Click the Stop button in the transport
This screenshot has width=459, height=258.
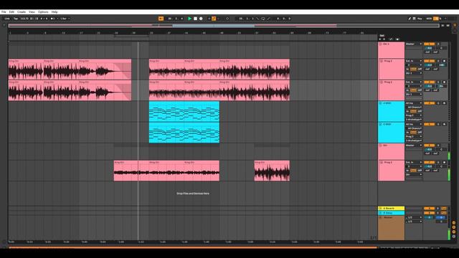point(196,19)
